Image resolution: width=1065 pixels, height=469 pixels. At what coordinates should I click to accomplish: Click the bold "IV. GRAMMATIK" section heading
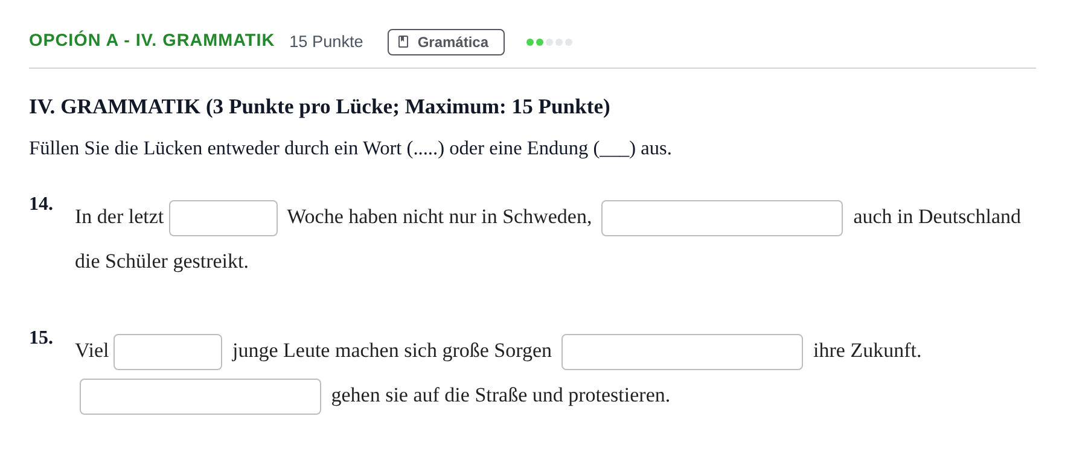coord(319,107)
